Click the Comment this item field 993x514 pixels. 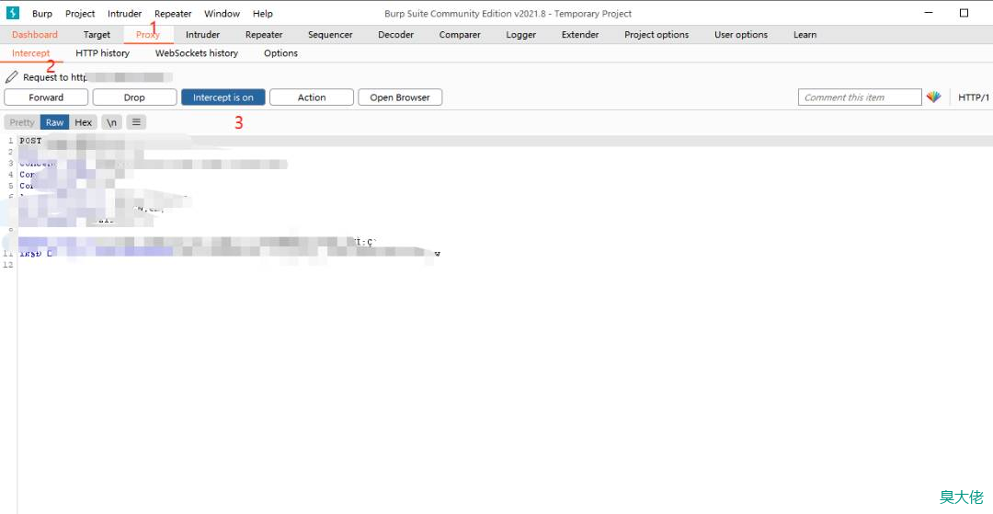(x=860, y=97)
